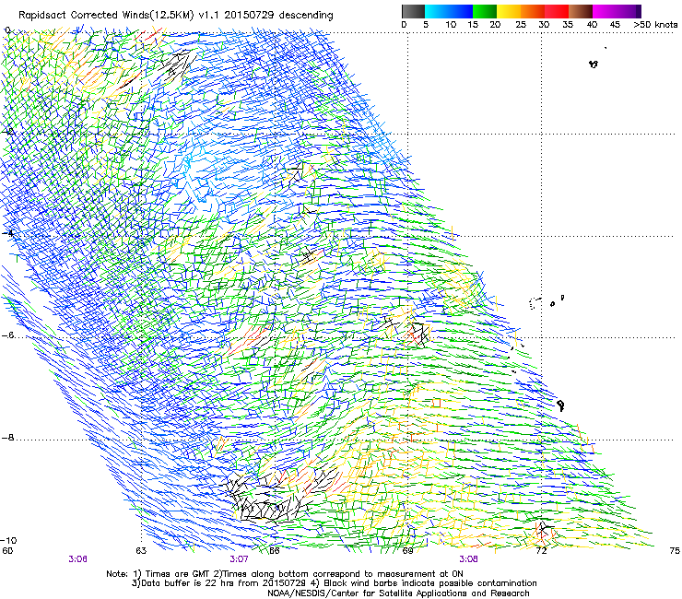Click the '45' label under the legend bar
Screen dimensions: 682x599
(615, 25)
